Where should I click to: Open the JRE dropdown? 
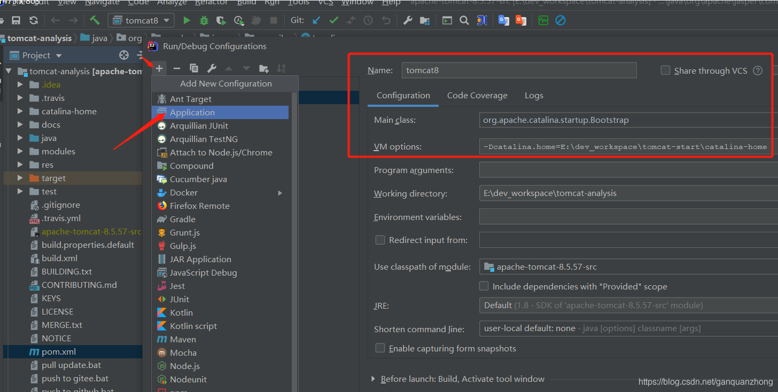(x=628, y=305)
